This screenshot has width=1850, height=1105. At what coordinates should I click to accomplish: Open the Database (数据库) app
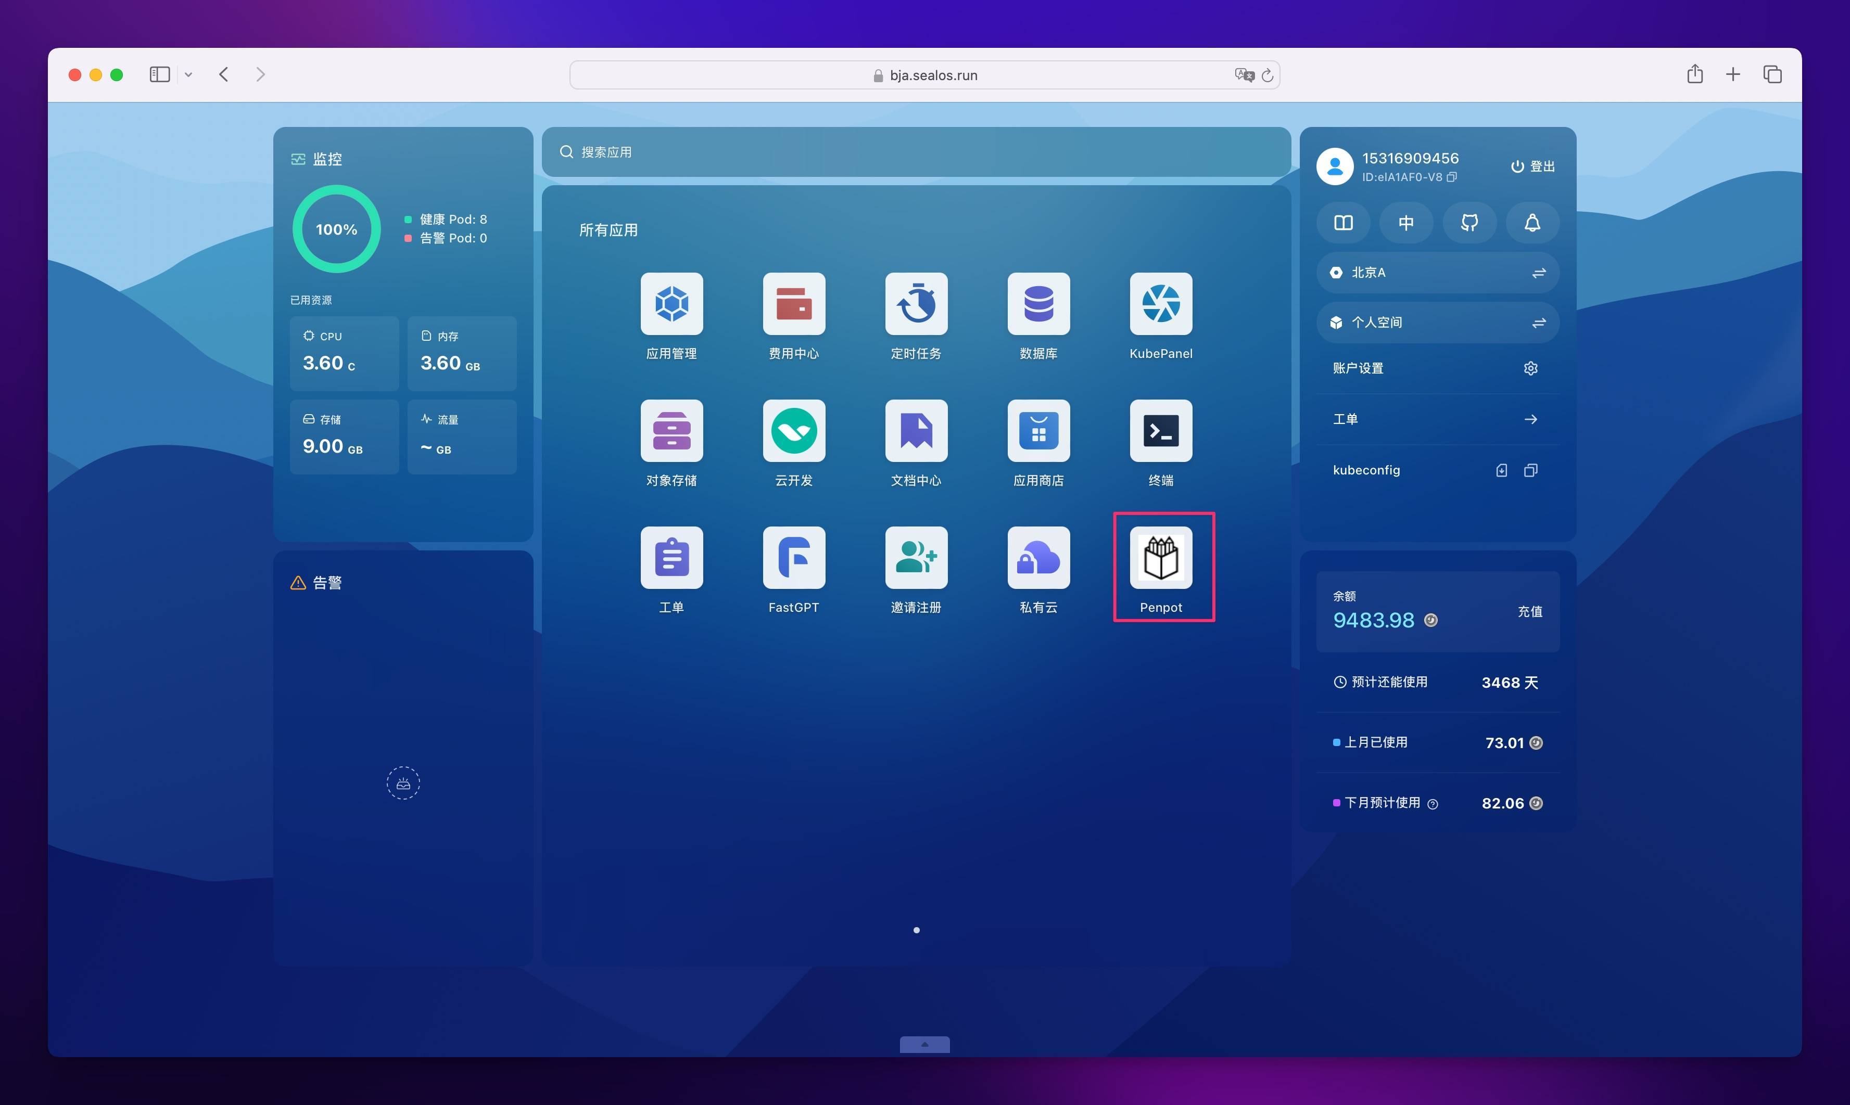point(1038,304)
